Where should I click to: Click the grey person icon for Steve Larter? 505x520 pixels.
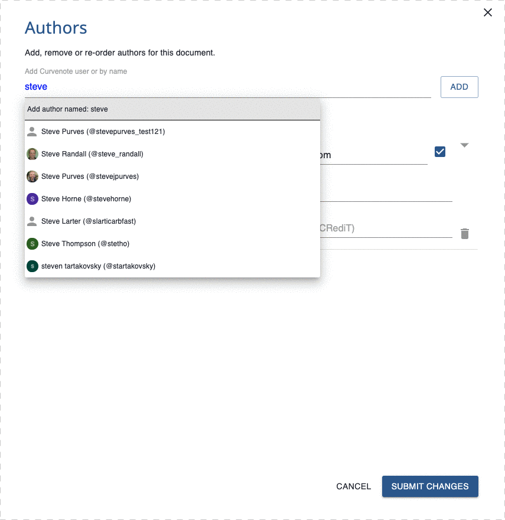32,221
